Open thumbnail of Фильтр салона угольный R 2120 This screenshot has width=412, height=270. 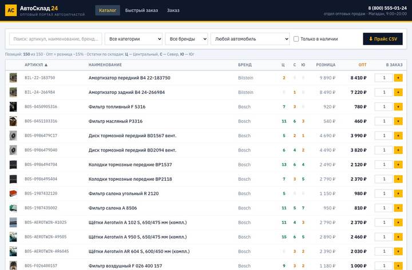[13, 193]
